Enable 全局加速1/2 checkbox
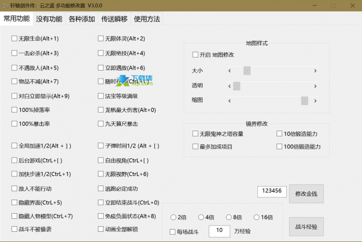Viewport: 362px width, 242px height. (x=14, y=145)
